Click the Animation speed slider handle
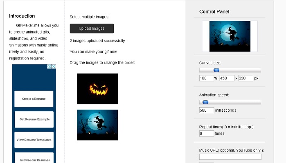The image size is (286, 163). pyautogui.click(x=205, y=102)
